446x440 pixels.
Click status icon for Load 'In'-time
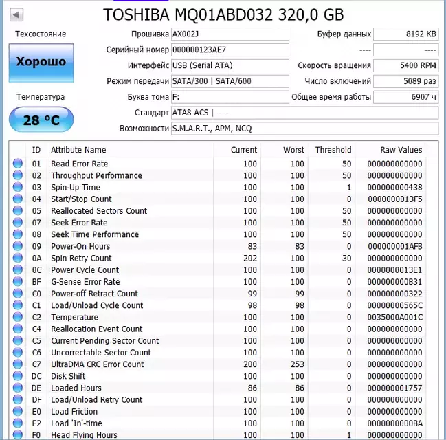click(x=18, y=423)
